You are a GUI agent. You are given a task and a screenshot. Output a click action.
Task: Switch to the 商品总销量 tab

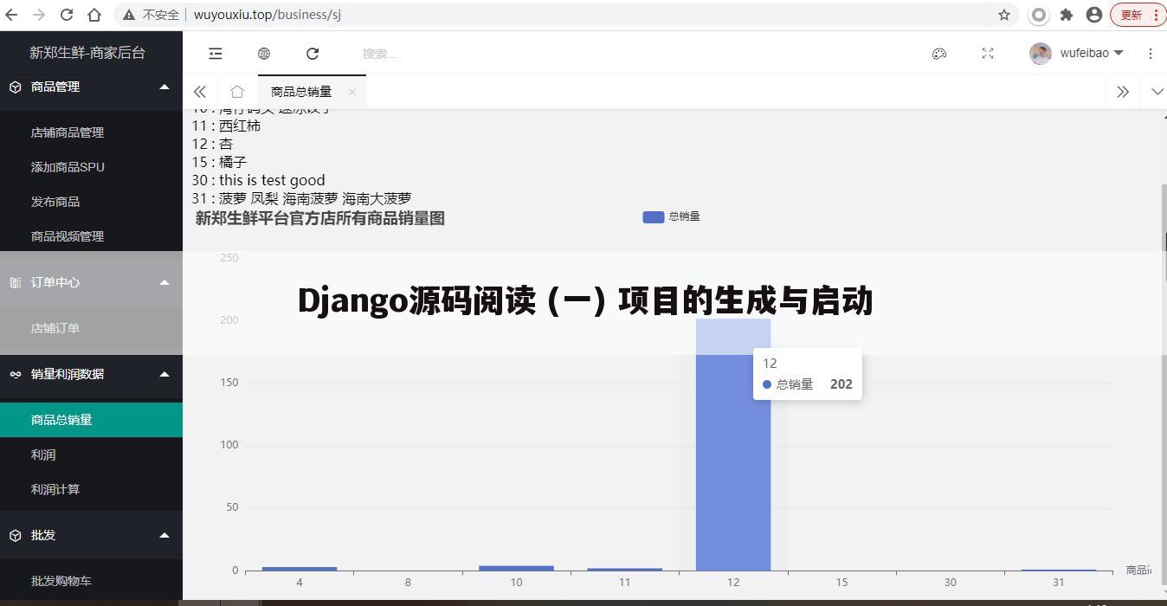pos(300,91)
